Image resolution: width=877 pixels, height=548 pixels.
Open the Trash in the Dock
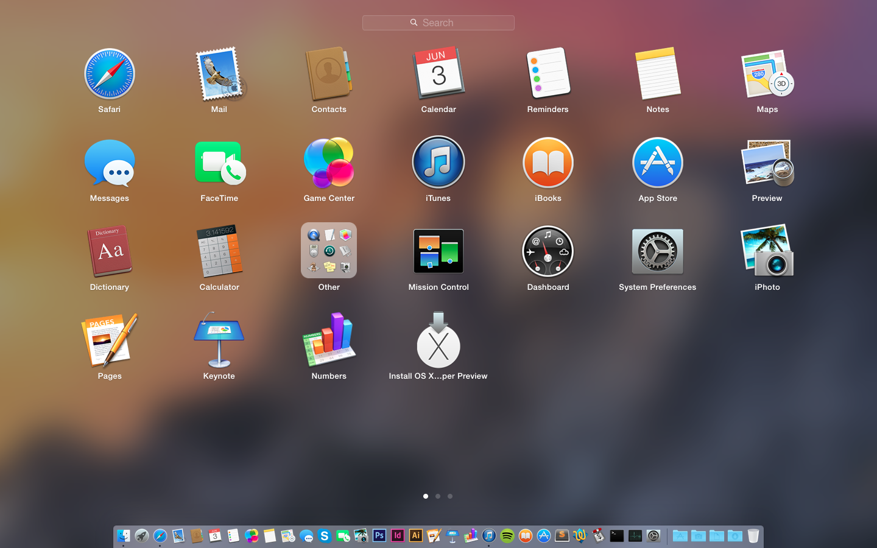point(753,536)
